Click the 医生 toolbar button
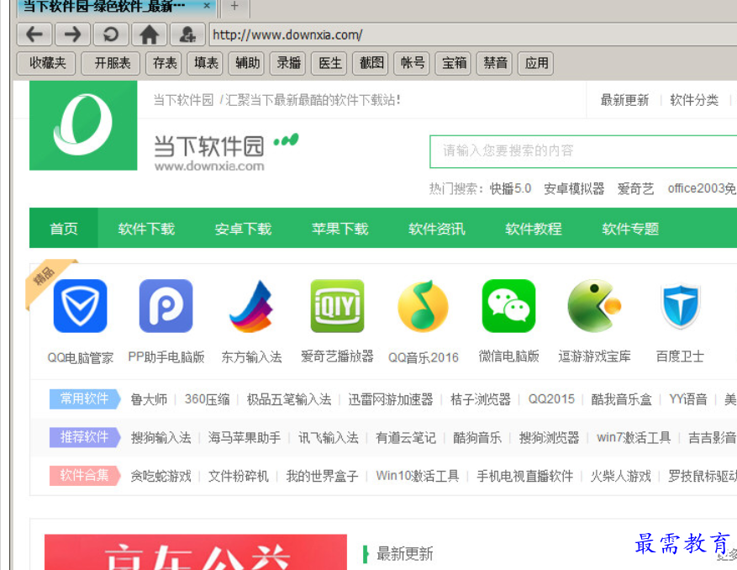737x570 pixels. (x=330, y=63)
